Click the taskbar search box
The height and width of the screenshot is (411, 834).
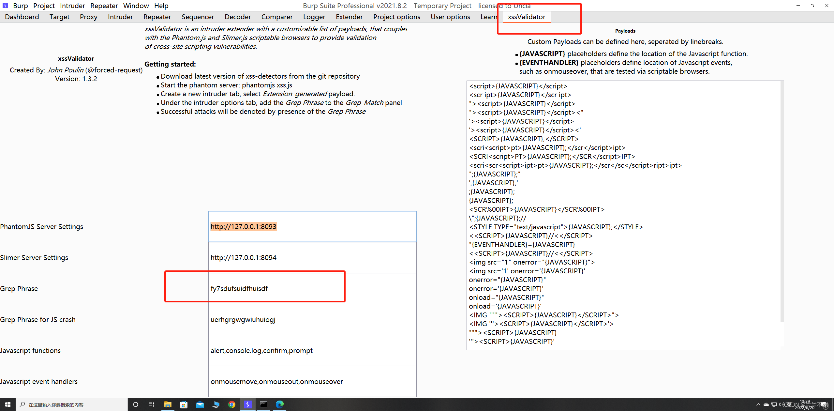72,404
